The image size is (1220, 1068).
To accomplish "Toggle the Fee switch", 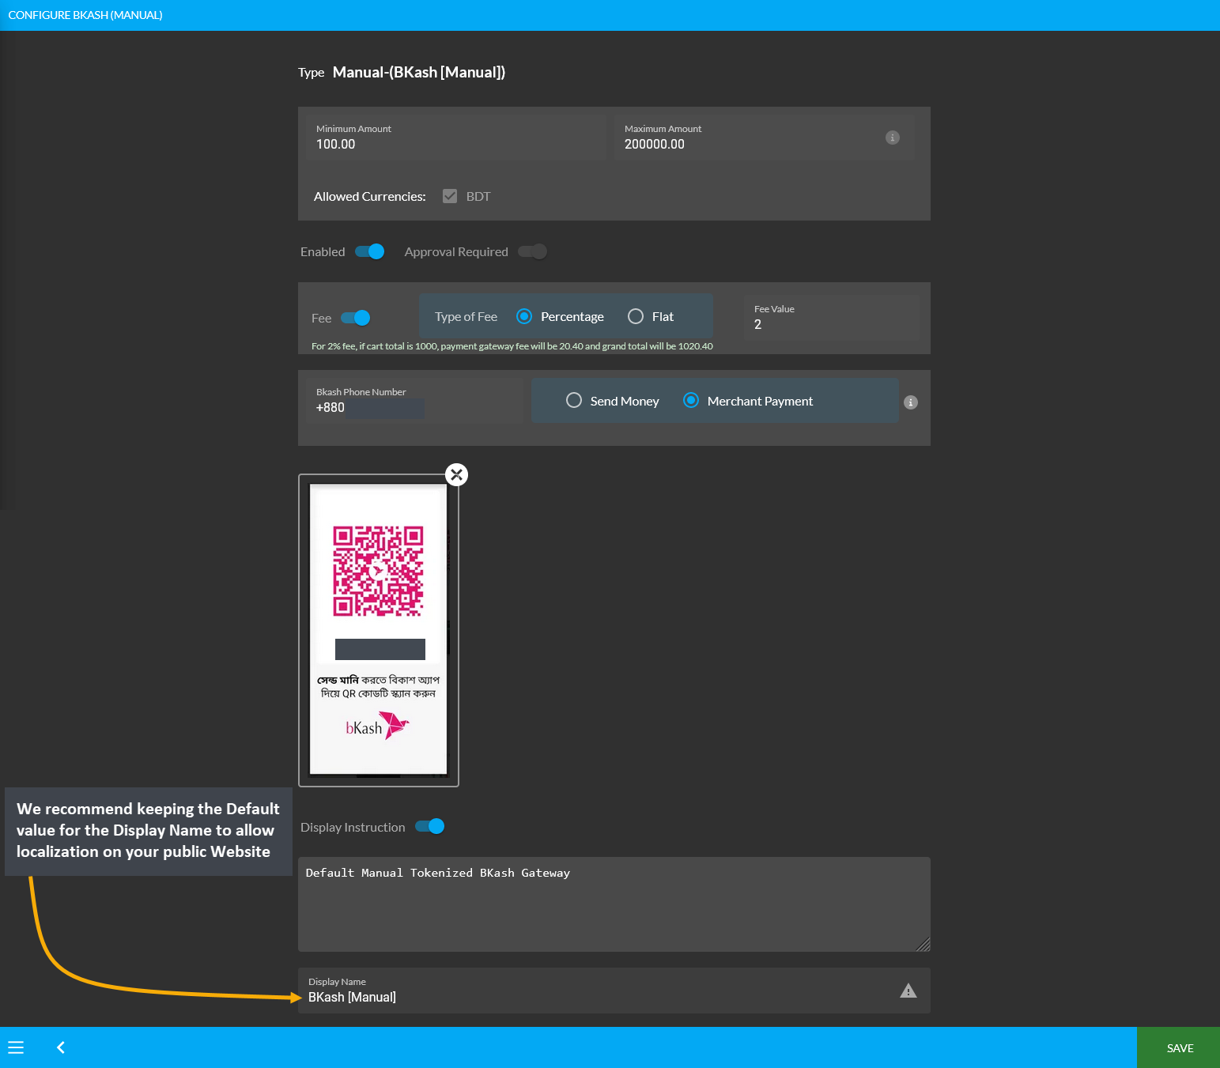I will [x=355, y=318].
